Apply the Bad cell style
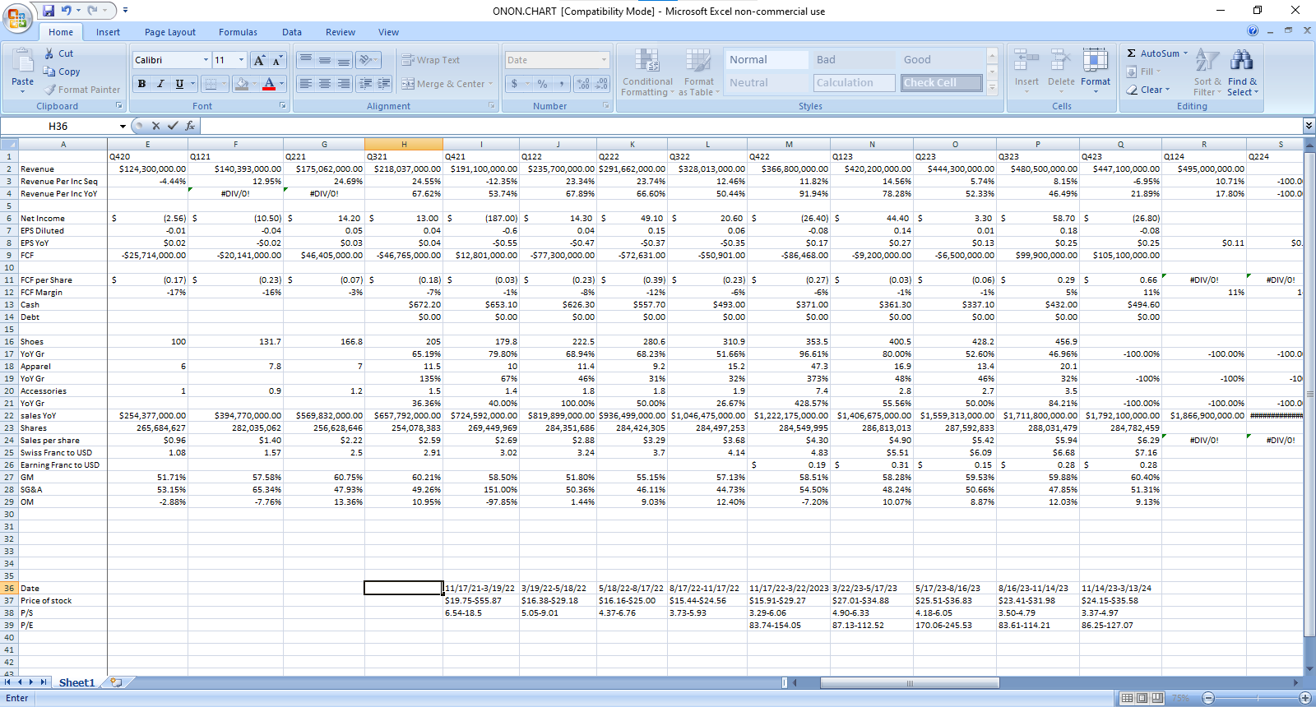Viewport: 1316px width, 707px height. 853,60
